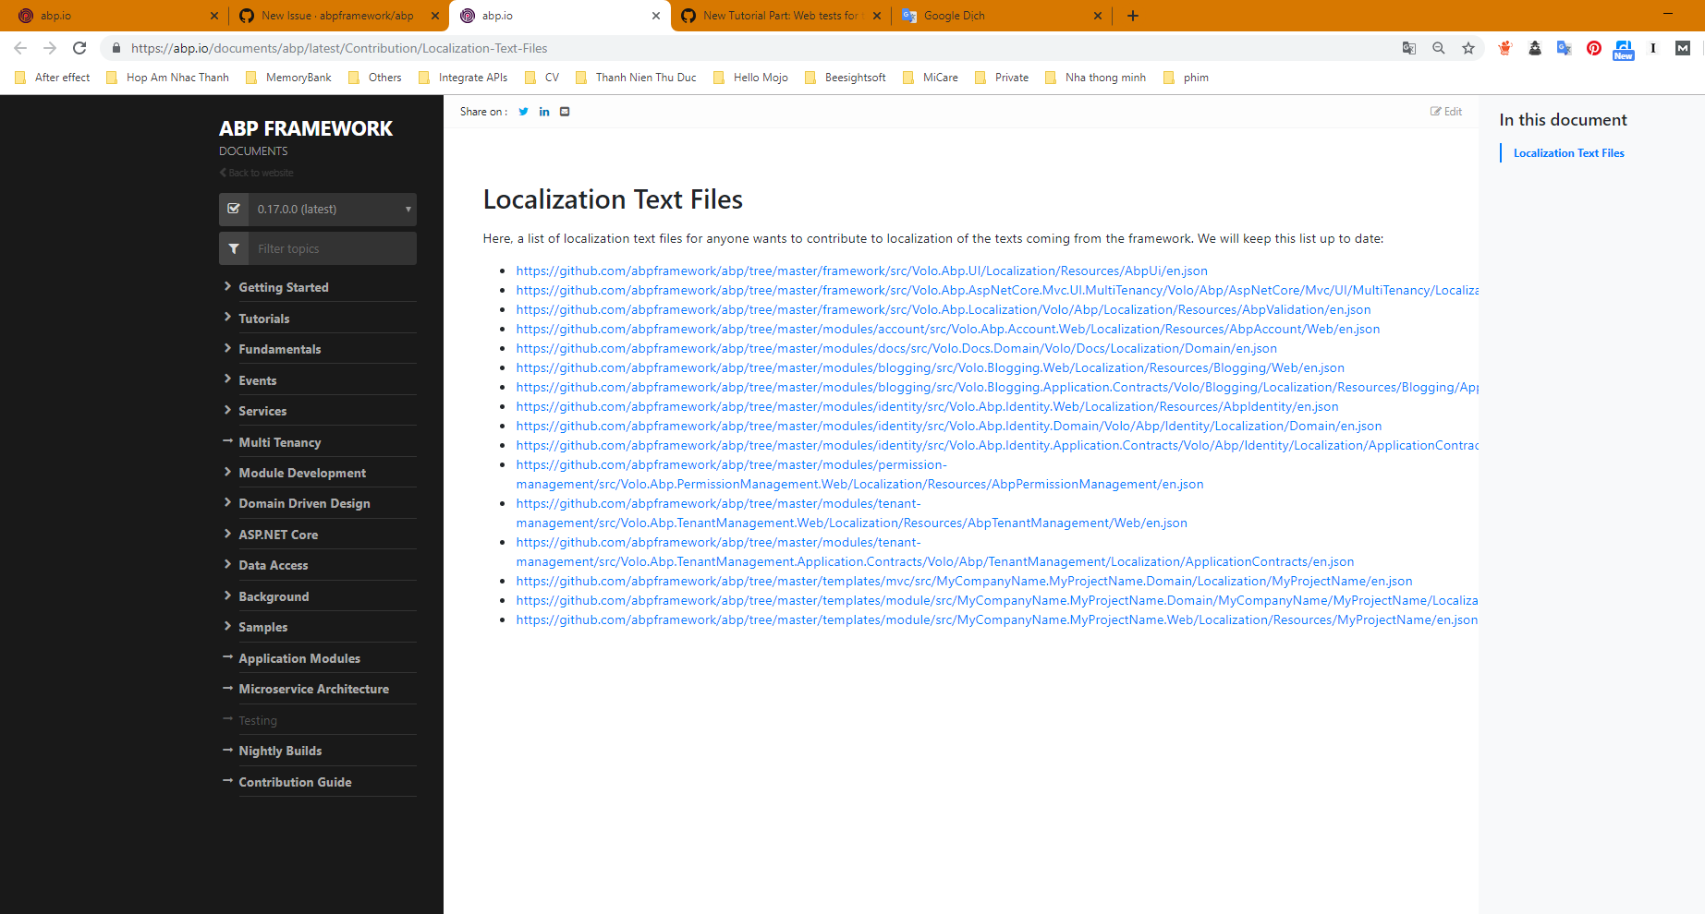This screenshot has height=914, width=1705.
Task: Click the address bar URL
Action: (x=339, y=48)
